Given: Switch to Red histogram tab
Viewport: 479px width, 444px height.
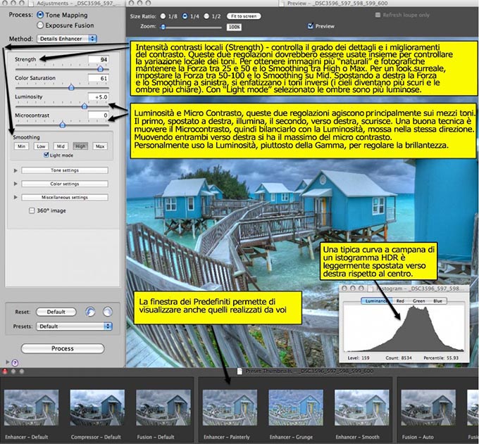Looking at the screenshot, I should [400, 301].
